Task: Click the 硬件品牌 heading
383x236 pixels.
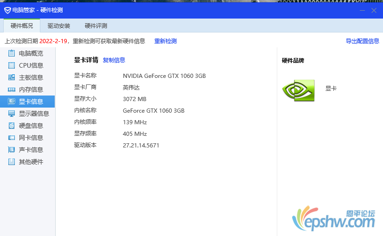Action: coord(293,61)
